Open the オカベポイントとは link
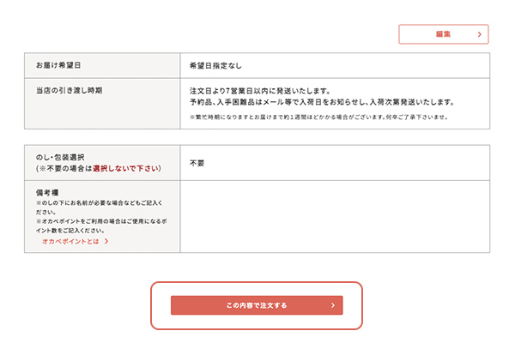Viewport: 515px width, 343px height. click(72, 242)
